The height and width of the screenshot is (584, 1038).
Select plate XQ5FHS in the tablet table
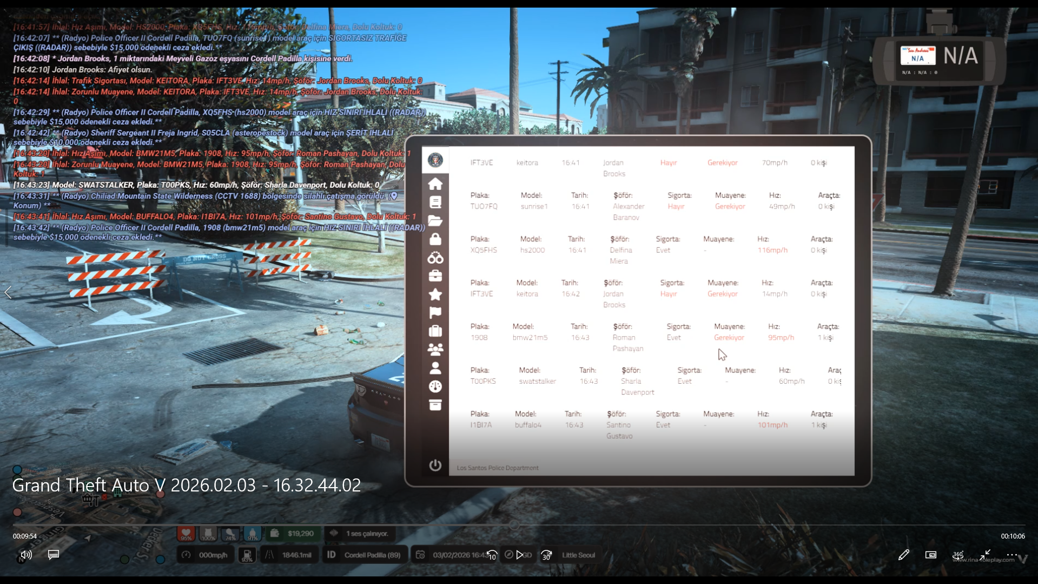click(484, 250)
